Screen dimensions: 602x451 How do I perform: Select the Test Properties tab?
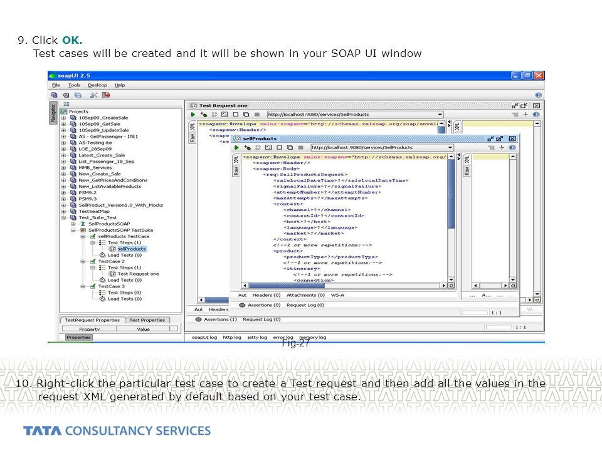pos(147,320)
